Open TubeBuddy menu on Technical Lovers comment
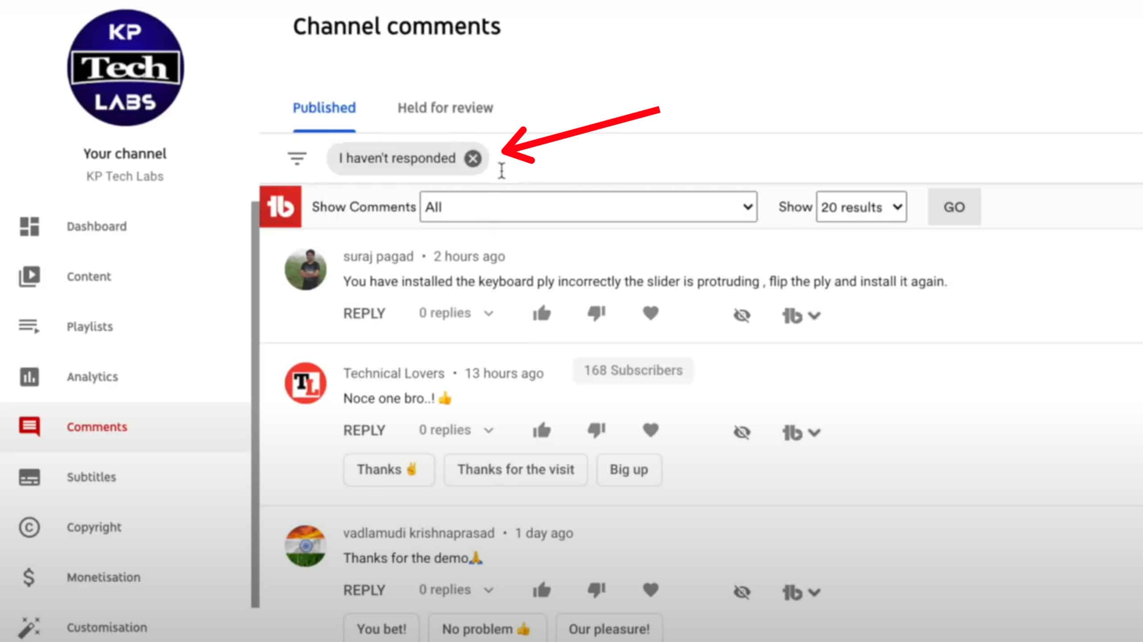This screenshot has width=1143, height=642. coord(801,432)
